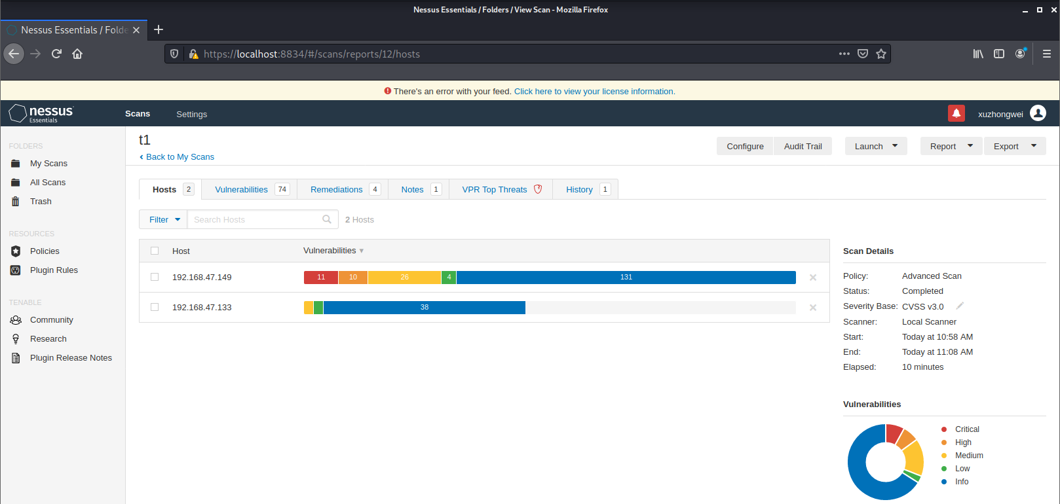Check the box for host 192.168.47.133
The height and width of the screenshot is (504, 1060).
click(155, 307)
